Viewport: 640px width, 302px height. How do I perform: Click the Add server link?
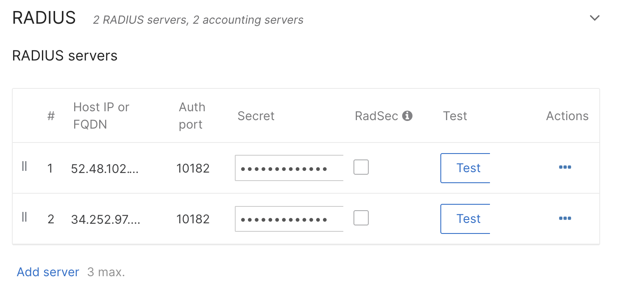[x=48, y=272]
